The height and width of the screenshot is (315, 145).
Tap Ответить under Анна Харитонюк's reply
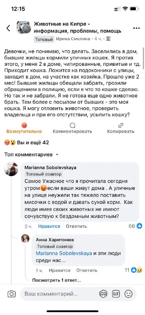[87, 271]
